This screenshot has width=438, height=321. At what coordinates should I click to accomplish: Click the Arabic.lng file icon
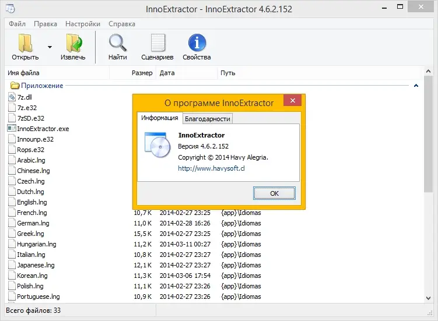pos(12,160)
